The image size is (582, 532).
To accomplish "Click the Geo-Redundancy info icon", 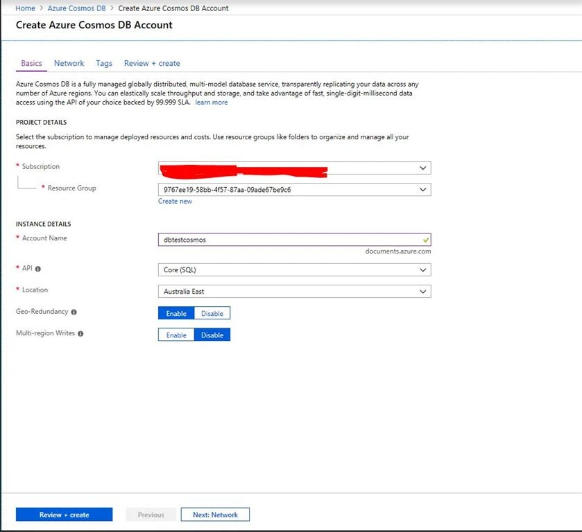I will [x=74, y=312].
